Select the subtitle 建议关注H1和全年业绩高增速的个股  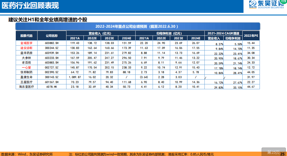click(x=48, y=20)
